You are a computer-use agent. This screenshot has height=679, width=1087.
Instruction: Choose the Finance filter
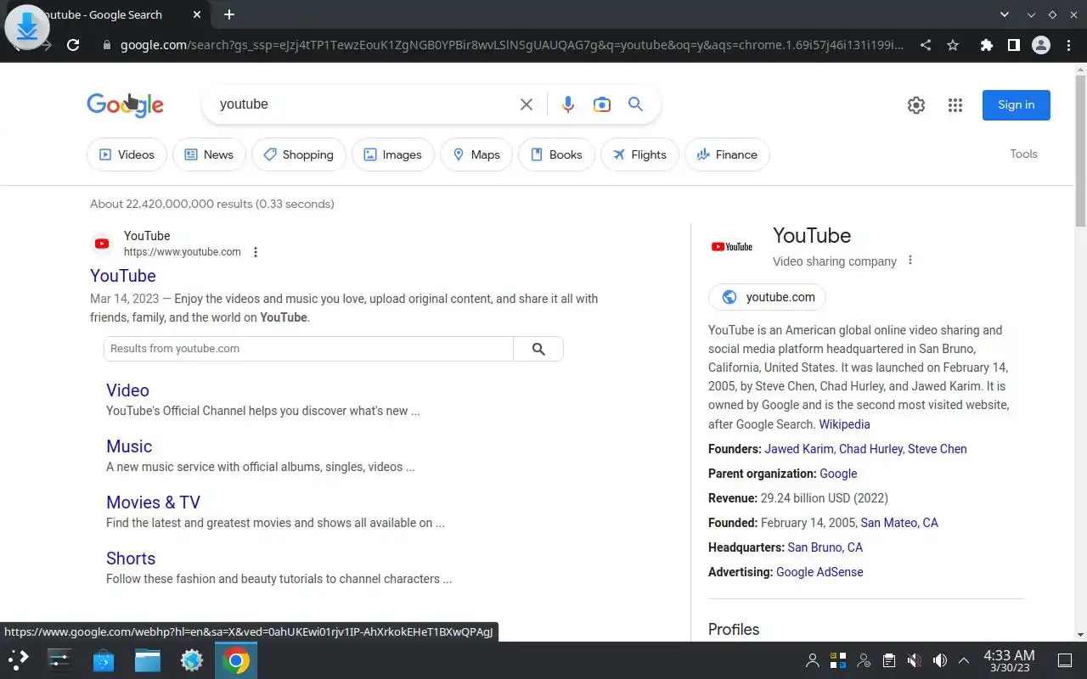point(727,154)
